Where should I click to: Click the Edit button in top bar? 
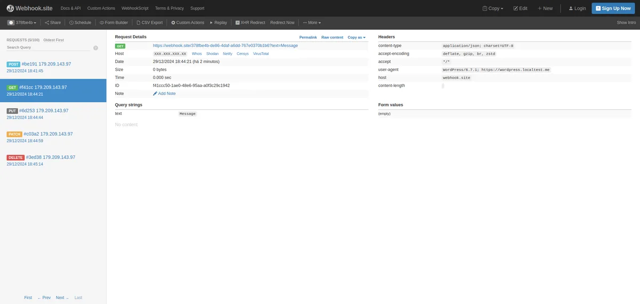520,9
